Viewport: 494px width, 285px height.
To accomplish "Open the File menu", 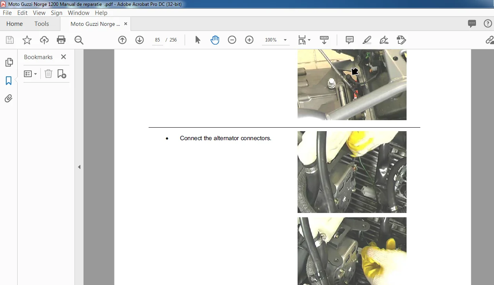I will click(x=7, y=13).
